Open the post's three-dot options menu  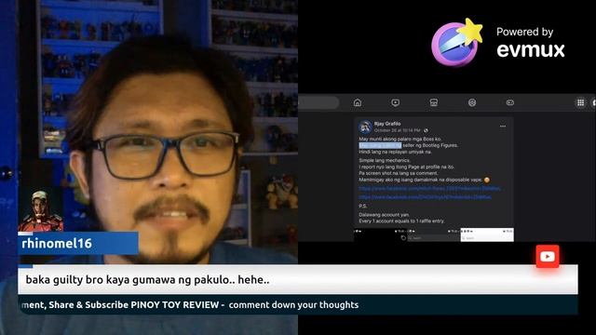tap(503, 127)
